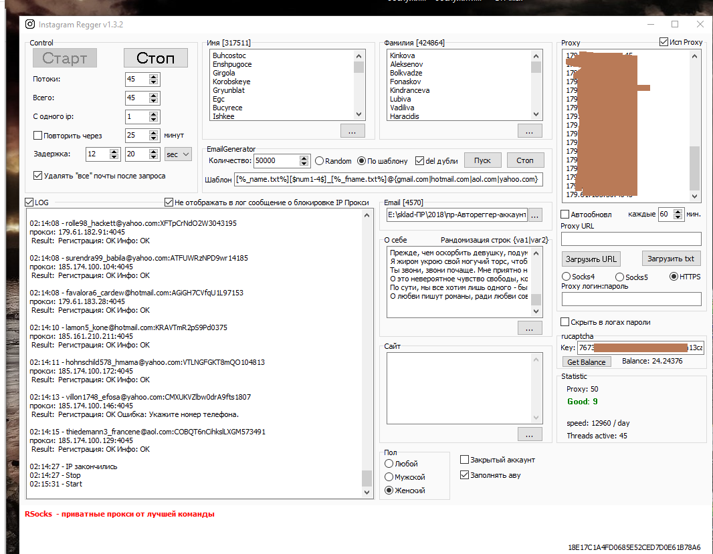Screen dimensions: 713x554
Task: Open the browse button under Фамилия list
Action: [529, 131]
